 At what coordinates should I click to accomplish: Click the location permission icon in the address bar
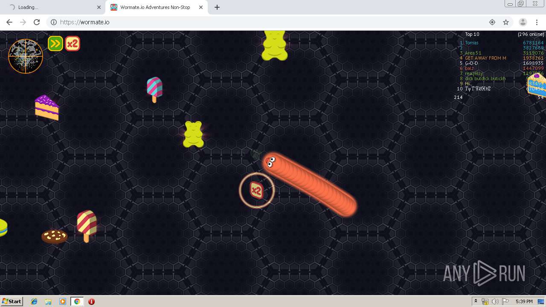[492, 22]
